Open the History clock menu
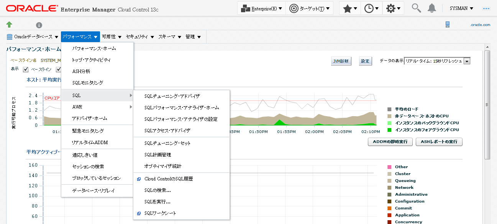 coord(371,8)
